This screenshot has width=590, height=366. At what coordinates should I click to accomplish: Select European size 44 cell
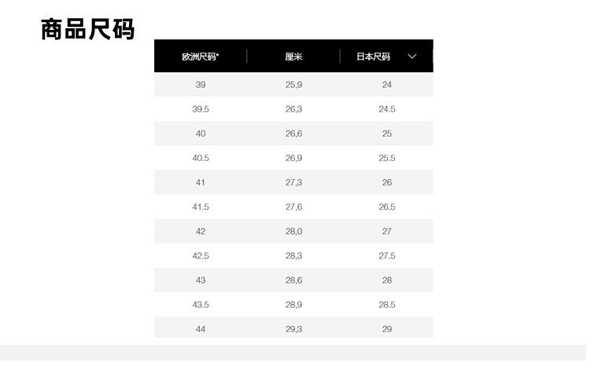tap(201, 329)
